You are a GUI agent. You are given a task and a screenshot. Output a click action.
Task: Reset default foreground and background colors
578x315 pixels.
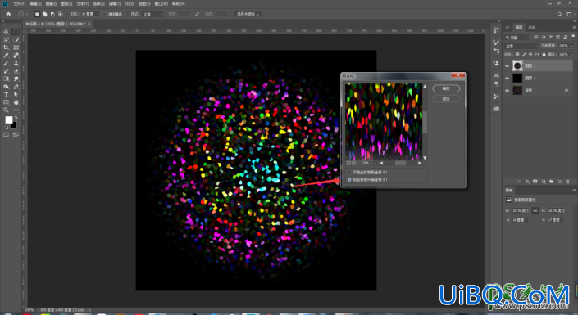point(6,128)
